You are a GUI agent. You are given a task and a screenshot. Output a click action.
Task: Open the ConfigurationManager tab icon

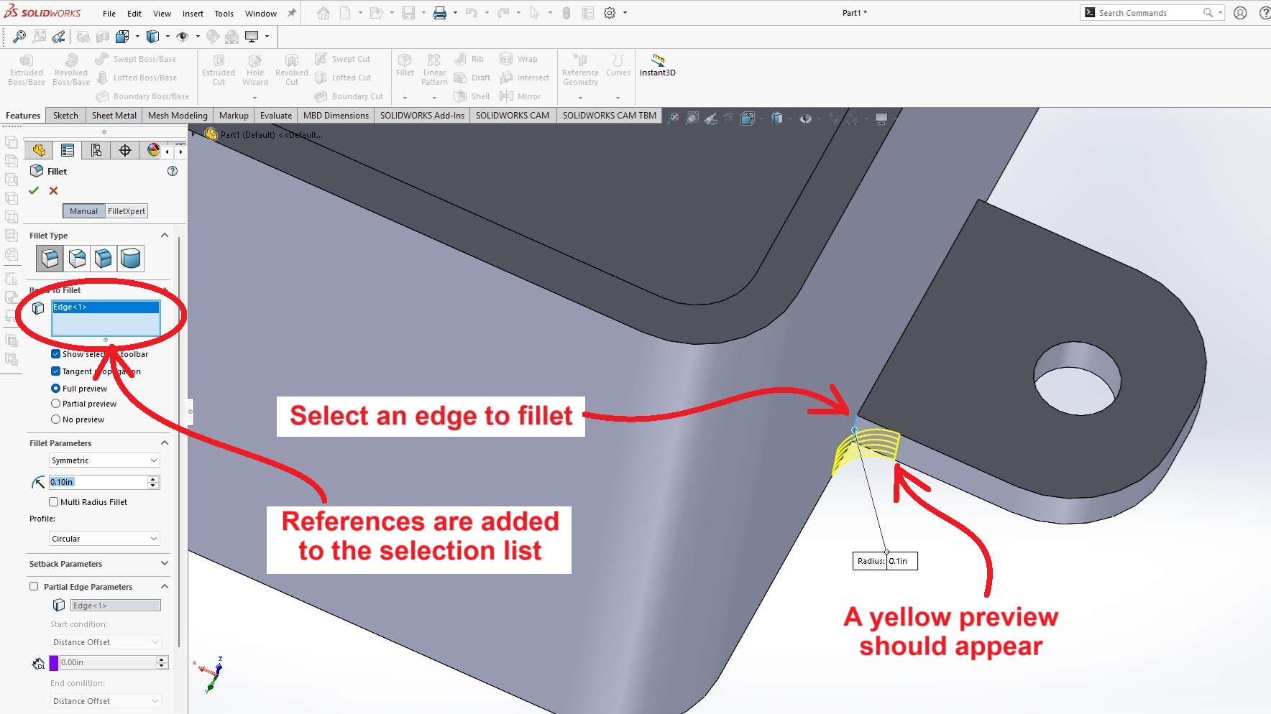[x=96, y=150]
